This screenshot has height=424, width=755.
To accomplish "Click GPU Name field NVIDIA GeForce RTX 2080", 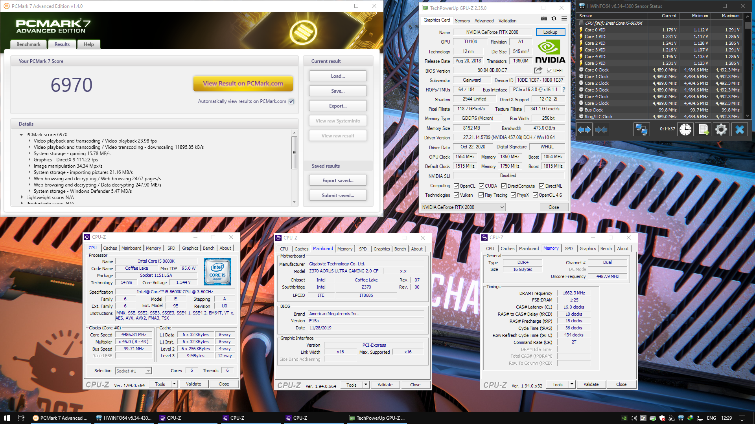I will tap(492, 32).
